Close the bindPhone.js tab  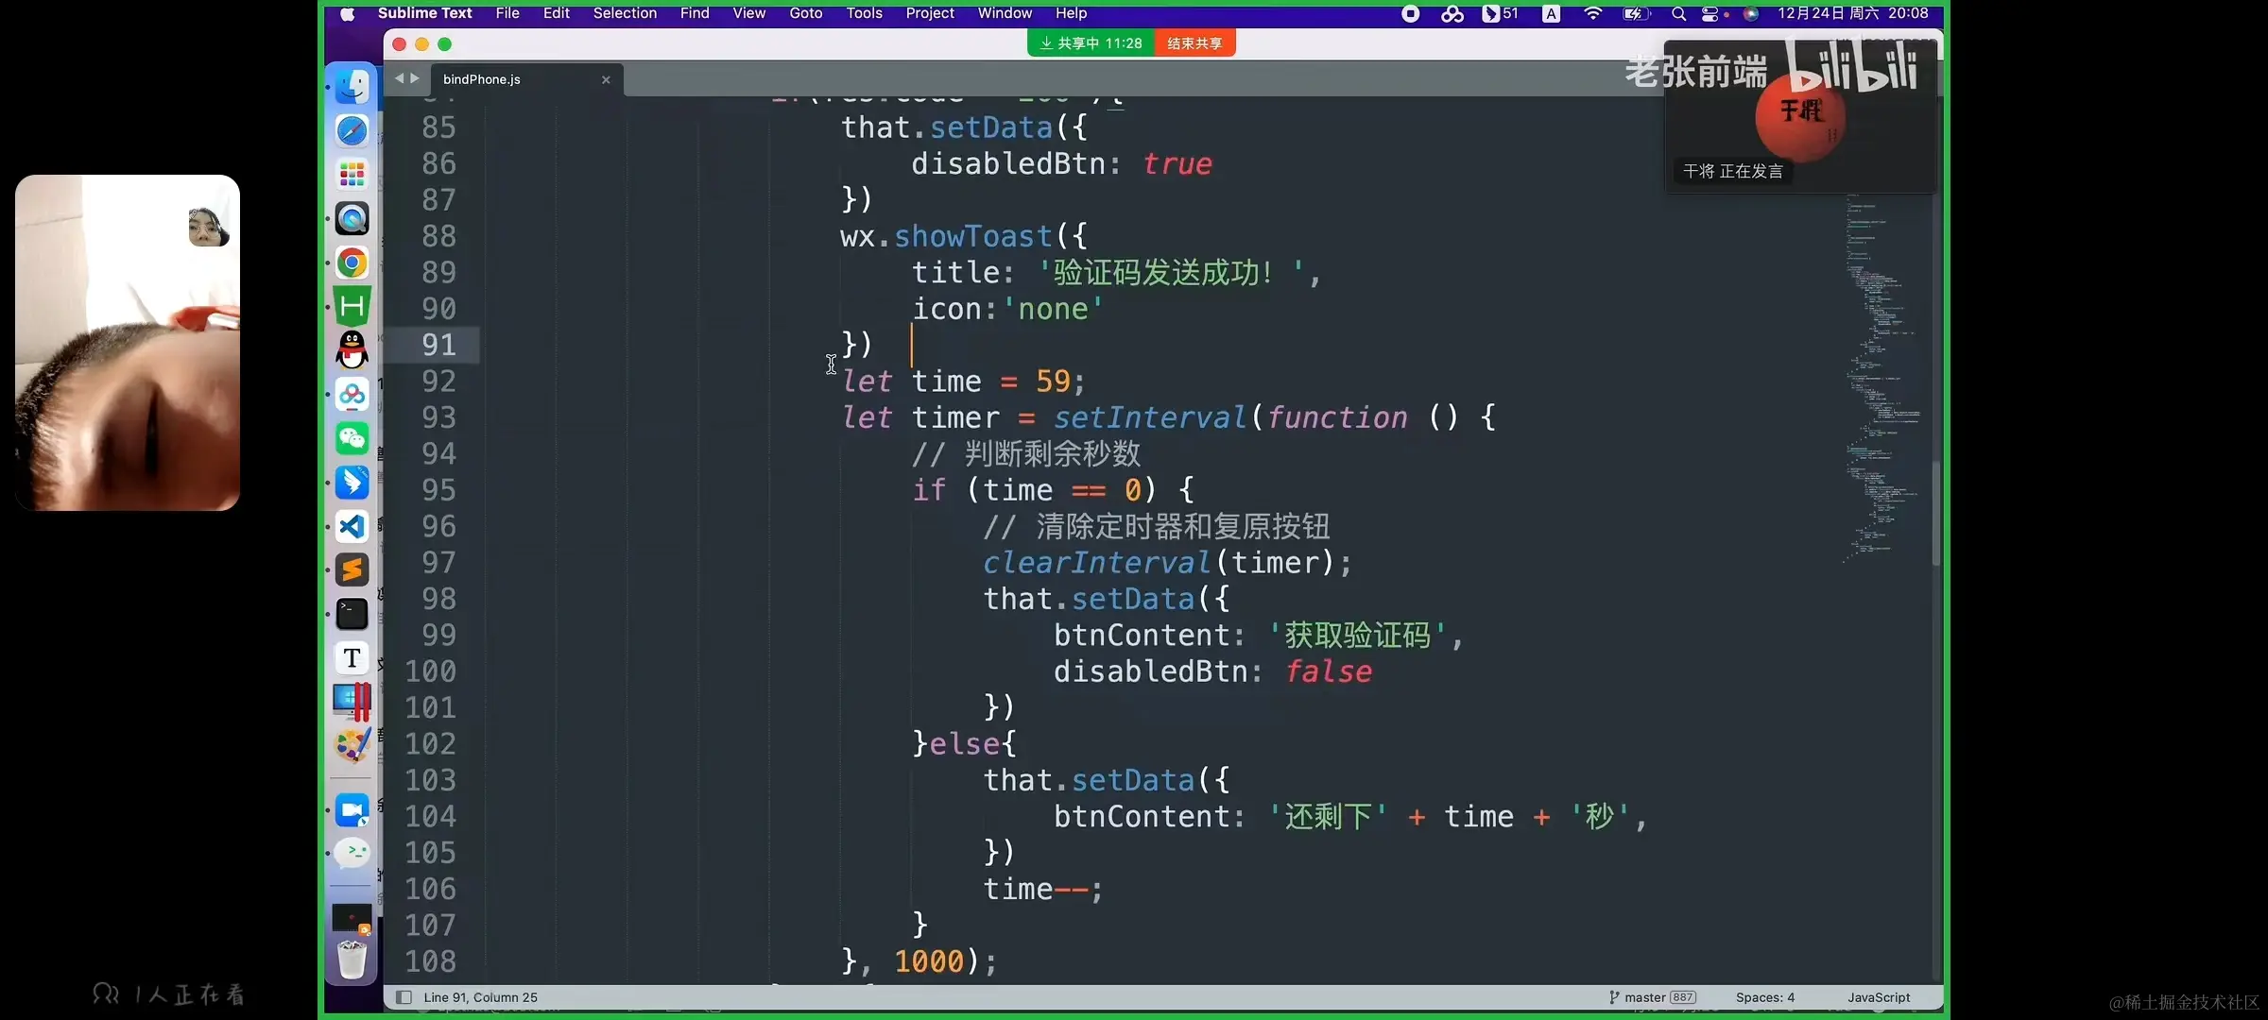(606, 79)
